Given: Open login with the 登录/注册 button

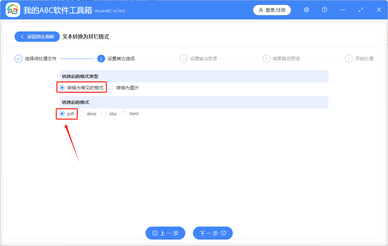Looking at the screenshot, I should (272, 10).
